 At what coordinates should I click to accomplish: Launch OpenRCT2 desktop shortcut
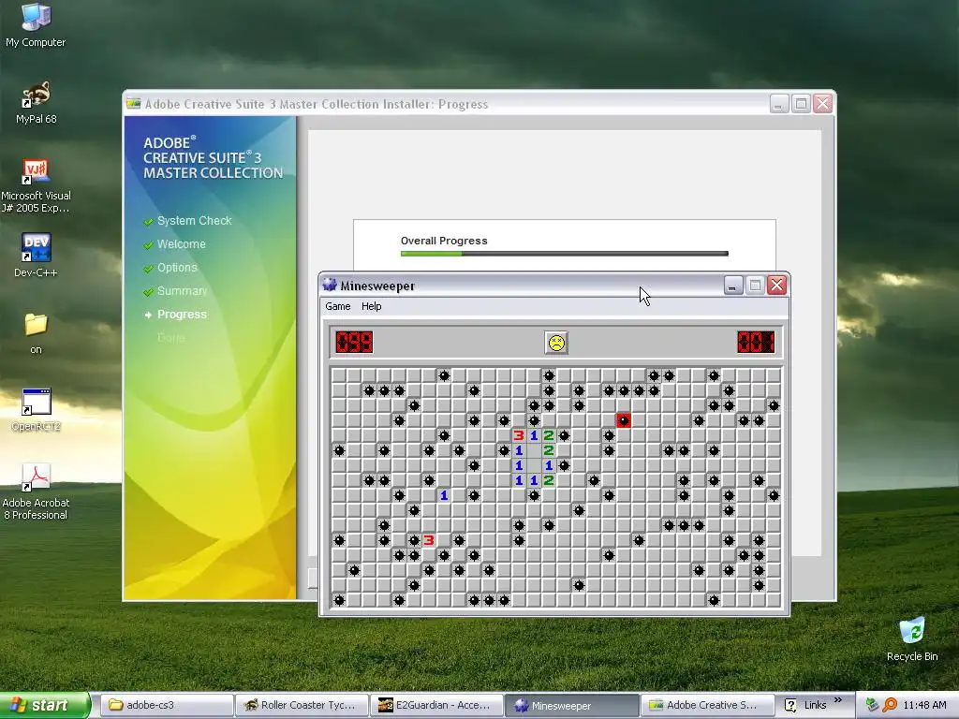click(x=36, y=410)
